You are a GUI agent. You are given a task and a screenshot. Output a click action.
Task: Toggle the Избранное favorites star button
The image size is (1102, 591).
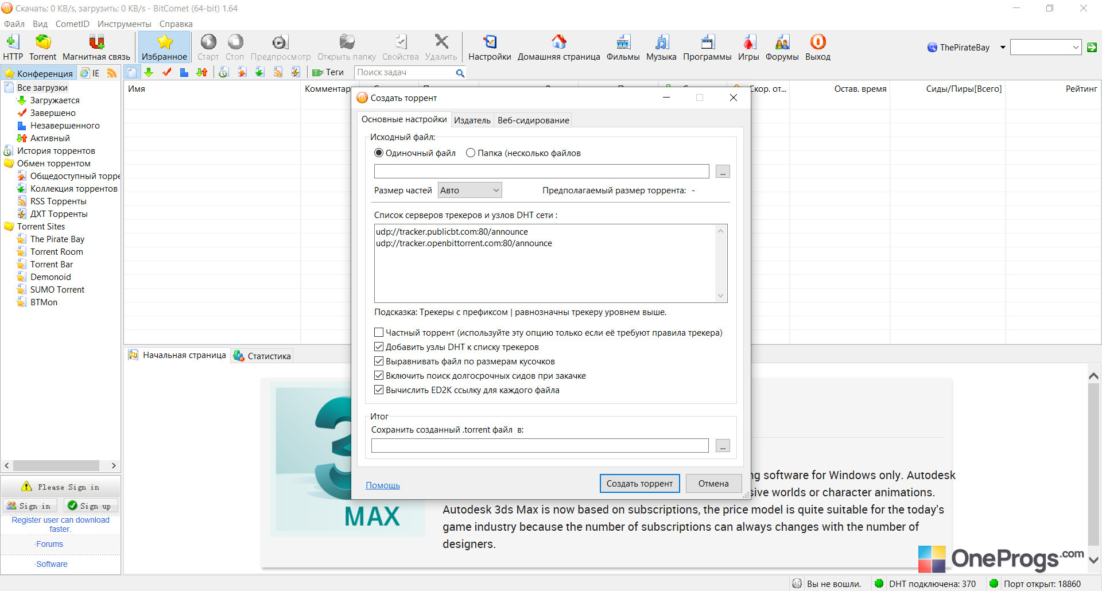point(165,47)
